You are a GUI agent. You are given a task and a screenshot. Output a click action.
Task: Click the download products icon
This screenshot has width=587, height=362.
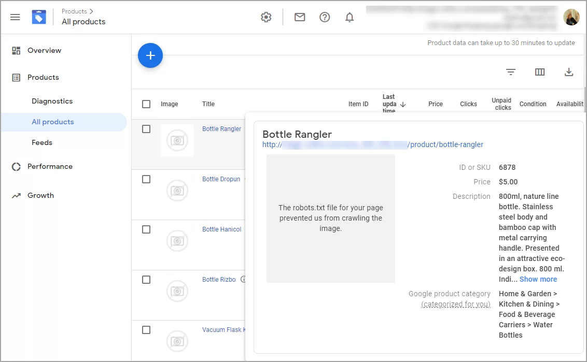569,72
